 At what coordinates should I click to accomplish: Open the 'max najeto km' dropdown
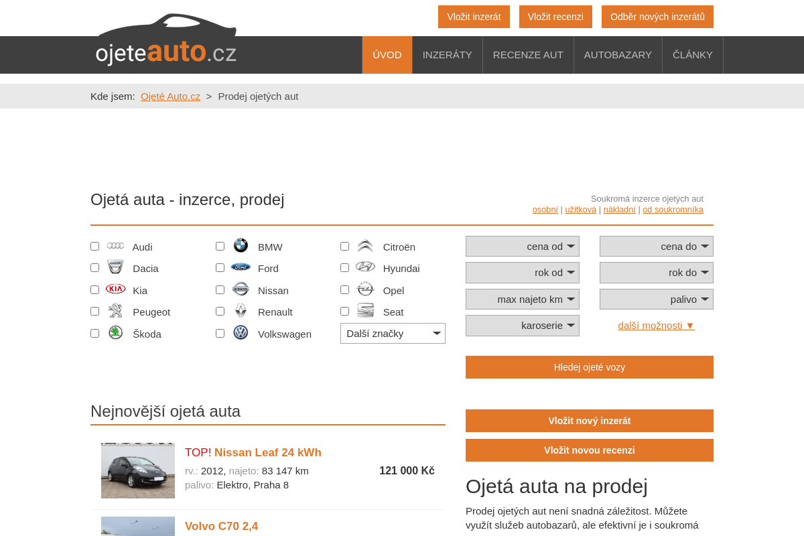pos(523,299)
